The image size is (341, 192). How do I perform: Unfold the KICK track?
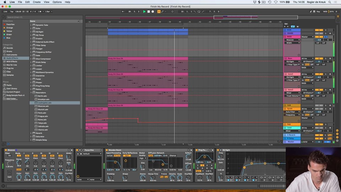point(285,30)
